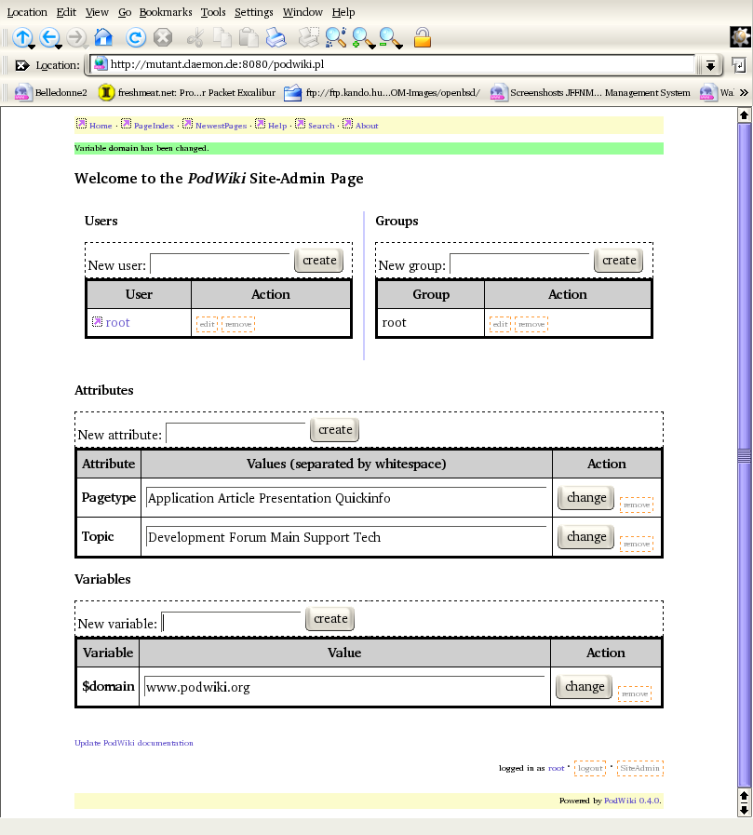Zoom in with the plus magnifier icon

[x=362, y=37]
